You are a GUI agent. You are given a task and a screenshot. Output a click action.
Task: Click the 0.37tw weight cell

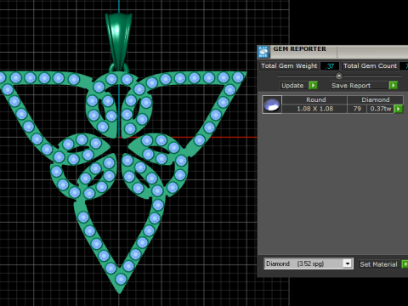(381, 109)
